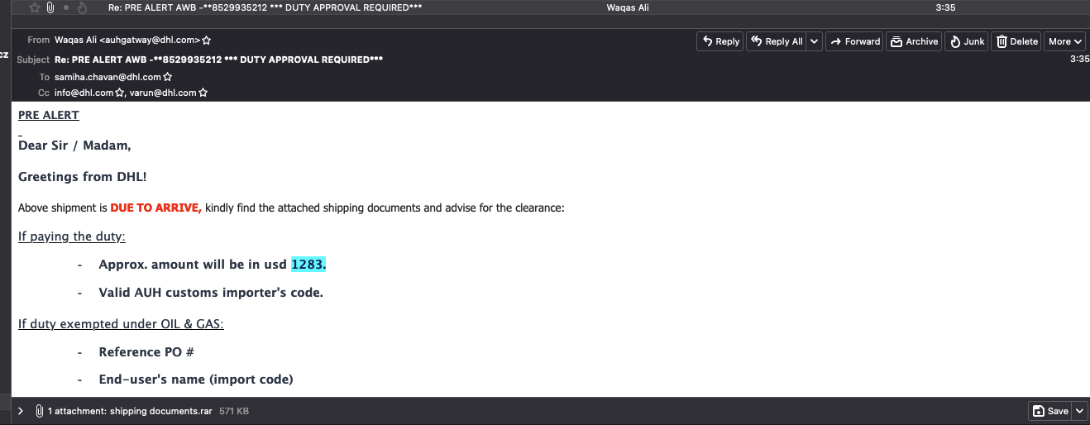Click the recipient samiha.chavan@dhl.com
The image size is (1090, 425).
[108, 77]
